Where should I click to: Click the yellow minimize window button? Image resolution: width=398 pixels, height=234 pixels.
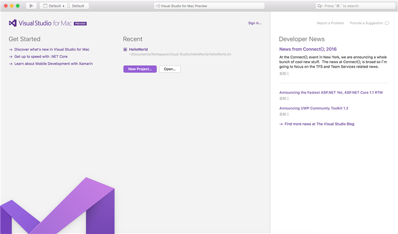pos(11,6)
